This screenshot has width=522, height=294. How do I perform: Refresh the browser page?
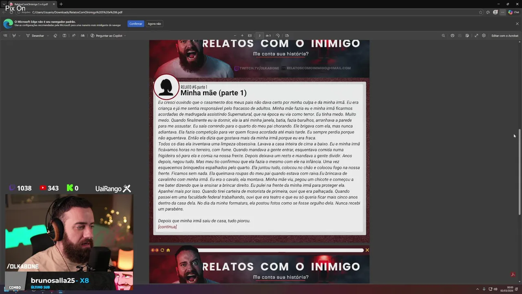pyautogui.click(x=12, y=12)
